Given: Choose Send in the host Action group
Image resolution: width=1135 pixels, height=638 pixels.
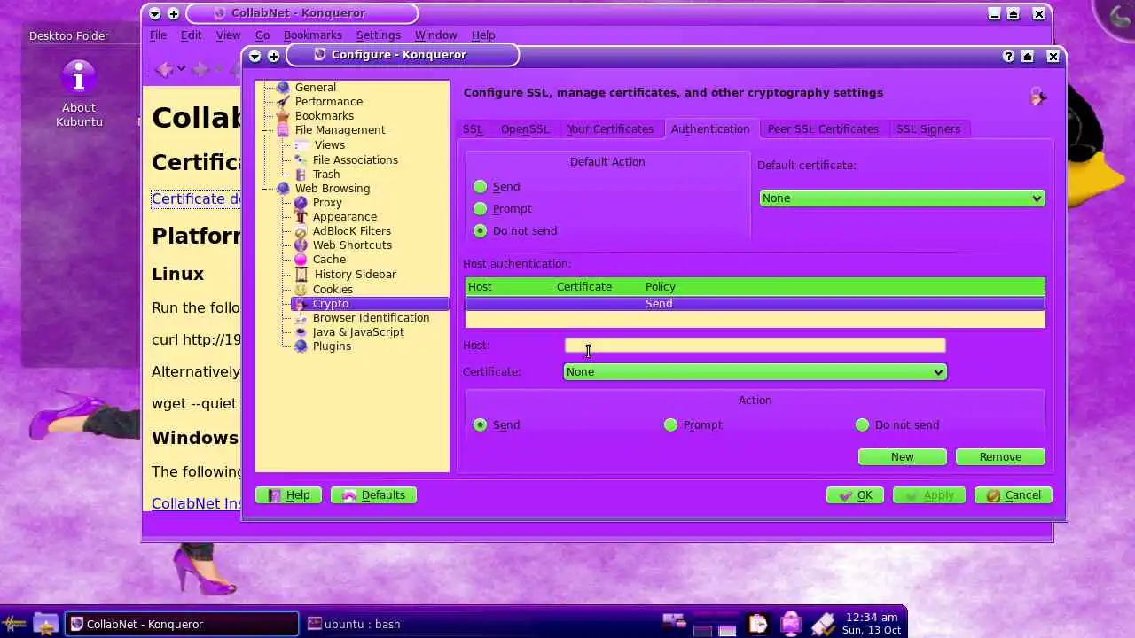Looking at the screenshot, I should [480, 424].
